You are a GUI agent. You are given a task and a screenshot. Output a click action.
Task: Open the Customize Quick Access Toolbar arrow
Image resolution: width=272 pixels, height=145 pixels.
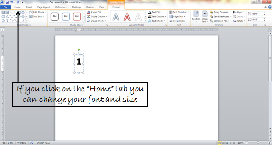(22, 2)
